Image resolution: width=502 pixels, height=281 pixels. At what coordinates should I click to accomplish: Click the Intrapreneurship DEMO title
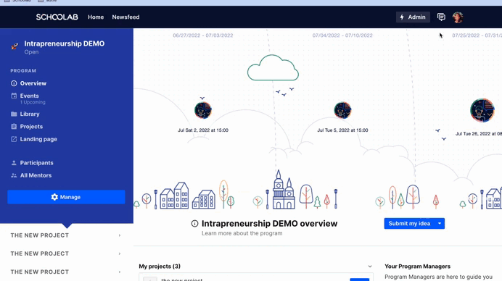65,43
